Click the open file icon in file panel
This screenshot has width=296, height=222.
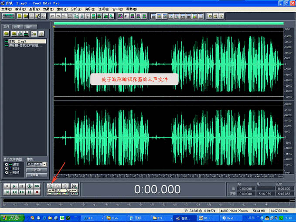(x=7, y=34)
